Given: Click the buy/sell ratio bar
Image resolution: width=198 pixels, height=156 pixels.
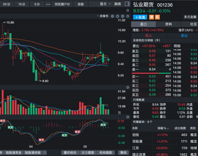Looking at the screenshot, I should 151,73.
